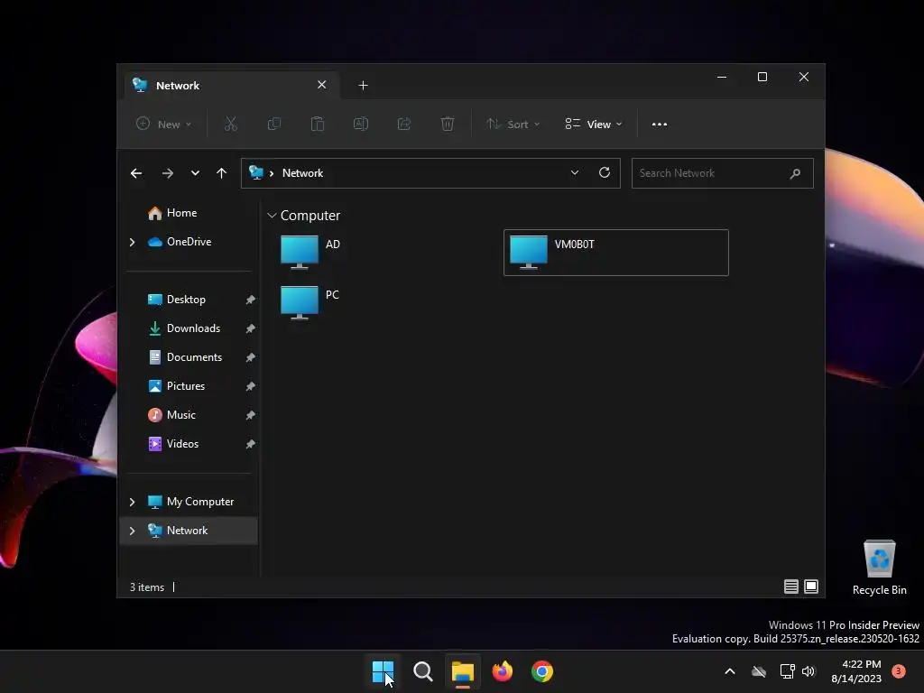The width and height of the screenshot is (924, 693).
Task: Select the Network tab
Action: 230,86
